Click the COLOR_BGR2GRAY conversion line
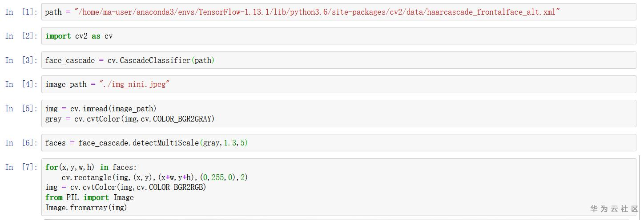 point(130,119)
